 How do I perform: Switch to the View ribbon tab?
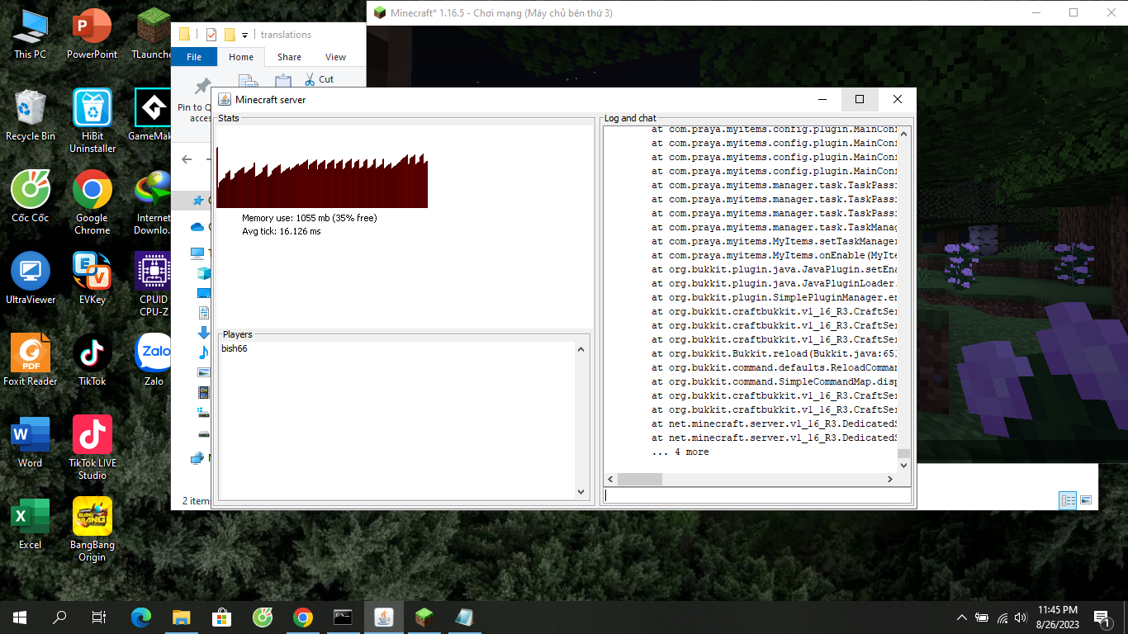pos(335,57)
